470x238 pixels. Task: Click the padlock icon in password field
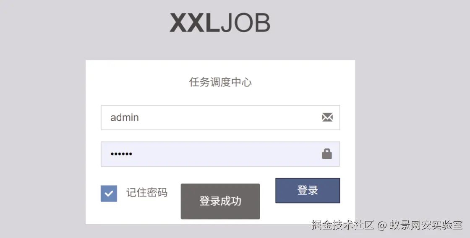tap(327, 154)
